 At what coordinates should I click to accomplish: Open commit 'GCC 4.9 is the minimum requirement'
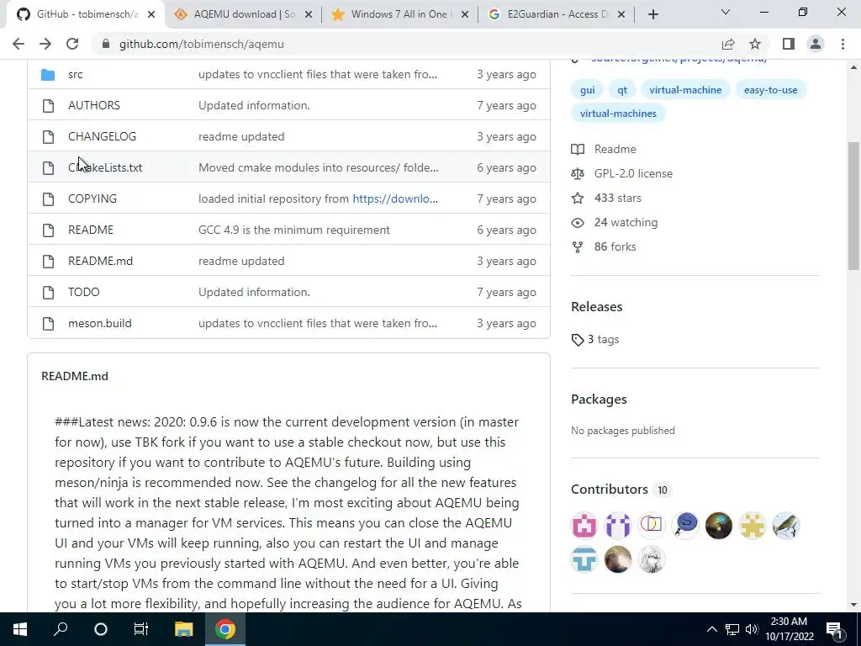294,230
